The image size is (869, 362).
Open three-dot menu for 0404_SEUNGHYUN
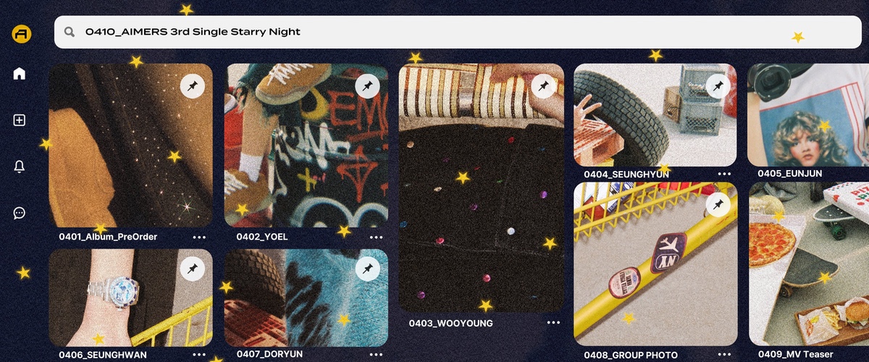pos(724,174)
